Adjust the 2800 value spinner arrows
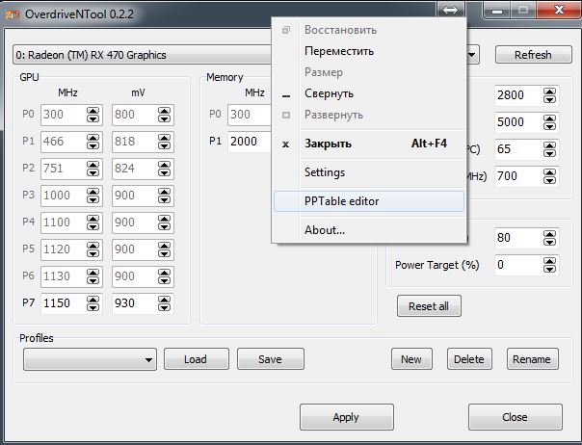This screenshot has height=445, width=582. (549, 95)
